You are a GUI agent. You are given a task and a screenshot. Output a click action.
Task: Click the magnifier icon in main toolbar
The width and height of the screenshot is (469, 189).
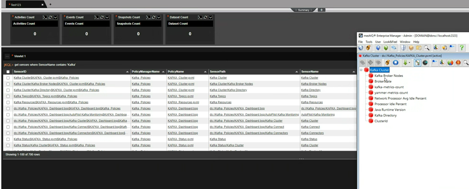[x=427, y=48]
